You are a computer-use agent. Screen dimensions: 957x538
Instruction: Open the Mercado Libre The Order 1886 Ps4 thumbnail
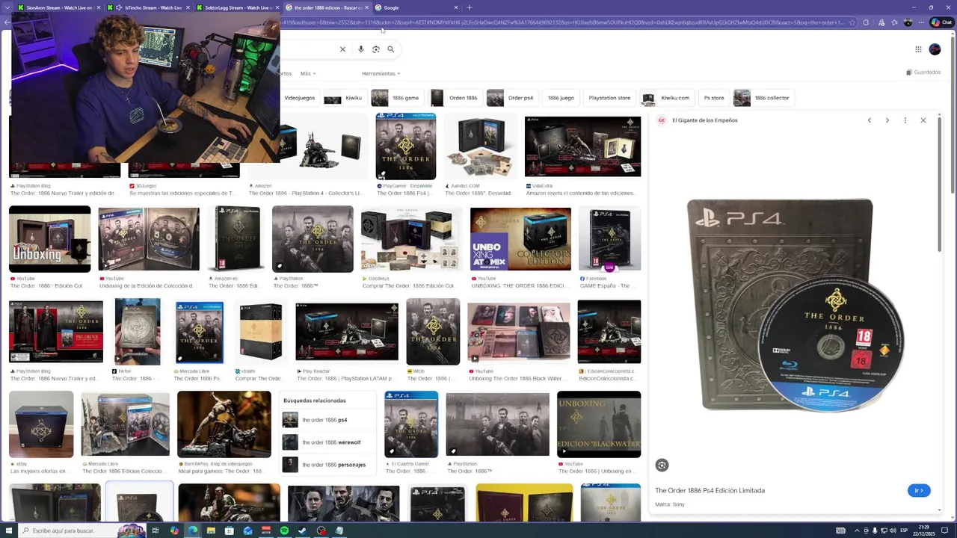(199, 332)
